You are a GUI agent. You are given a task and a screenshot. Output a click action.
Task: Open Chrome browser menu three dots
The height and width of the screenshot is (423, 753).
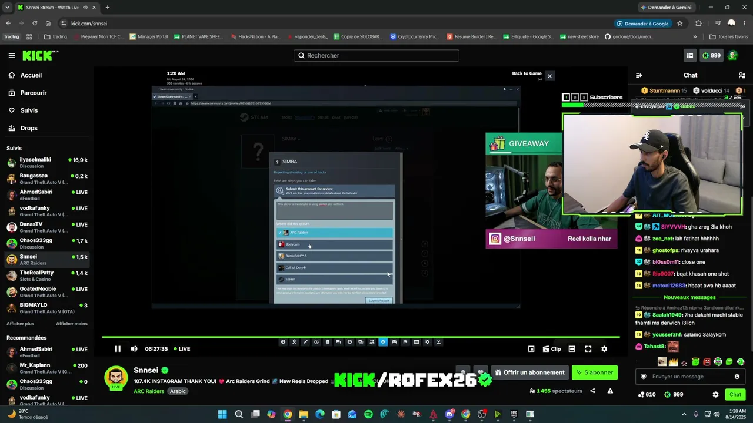coord(744,23)
